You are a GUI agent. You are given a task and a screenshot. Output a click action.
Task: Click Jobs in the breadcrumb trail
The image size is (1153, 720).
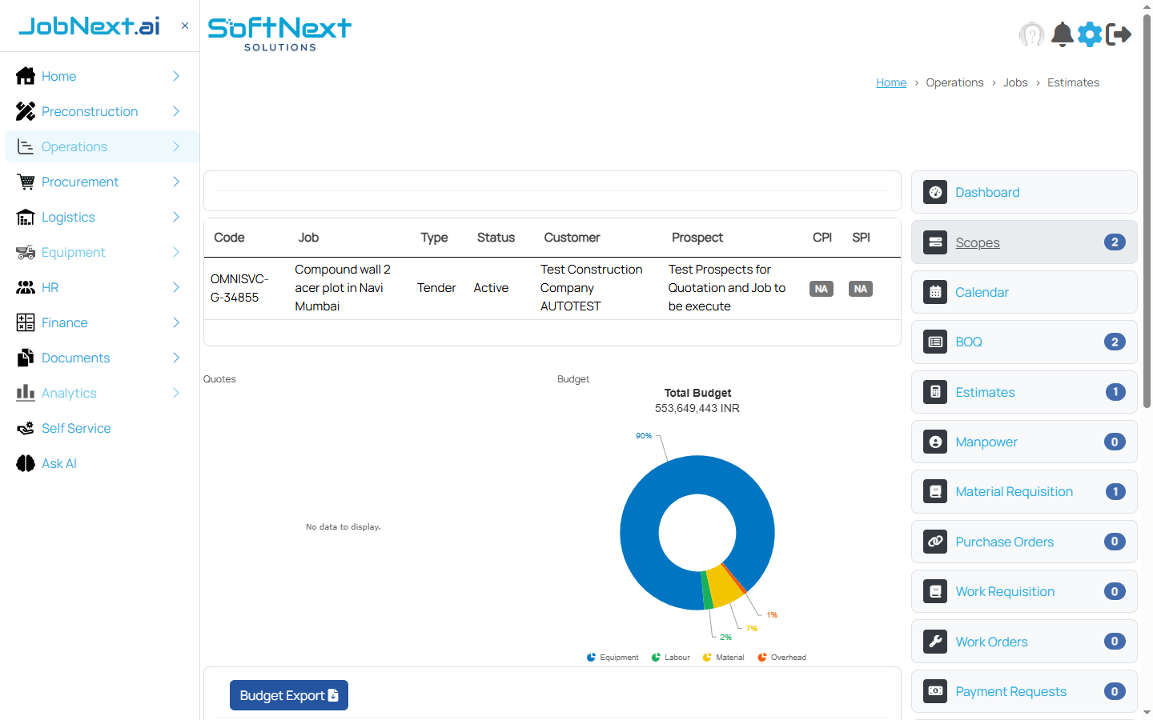tap(1015, 82)
